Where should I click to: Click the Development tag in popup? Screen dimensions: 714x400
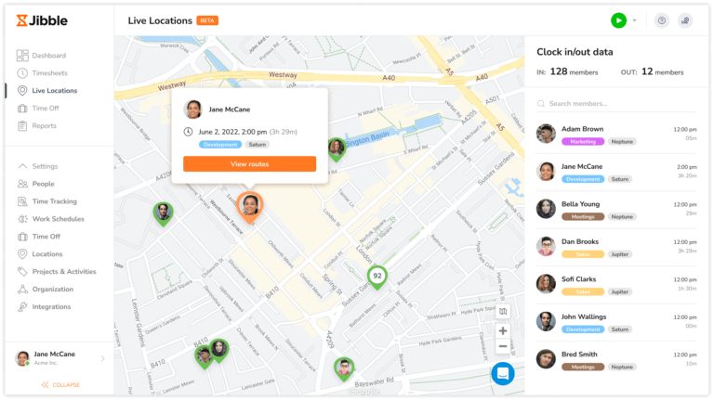[220, 145]
